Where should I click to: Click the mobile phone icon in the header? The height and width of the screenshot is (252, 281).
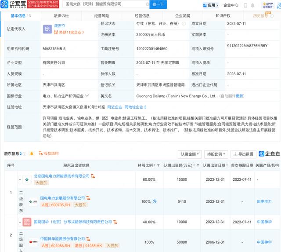(x=245, y=5)
